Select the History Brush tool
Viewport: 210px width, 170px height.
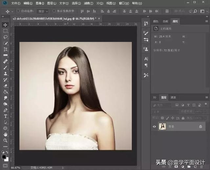point(5,80)
